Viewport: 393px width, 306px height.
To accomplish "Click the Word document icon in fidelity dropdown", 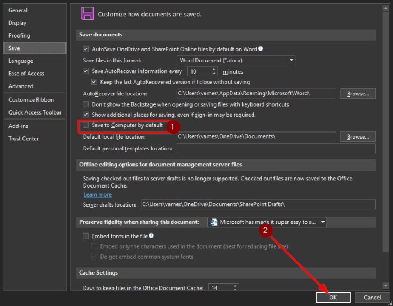I will [x=213, y=222].
